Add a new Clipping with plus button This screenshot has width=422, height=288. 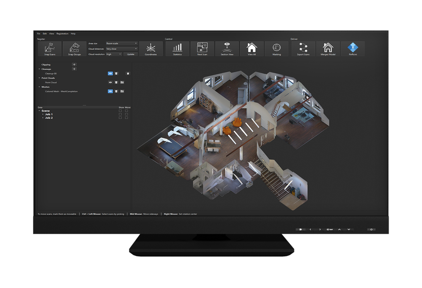click(x=74, y=65)
